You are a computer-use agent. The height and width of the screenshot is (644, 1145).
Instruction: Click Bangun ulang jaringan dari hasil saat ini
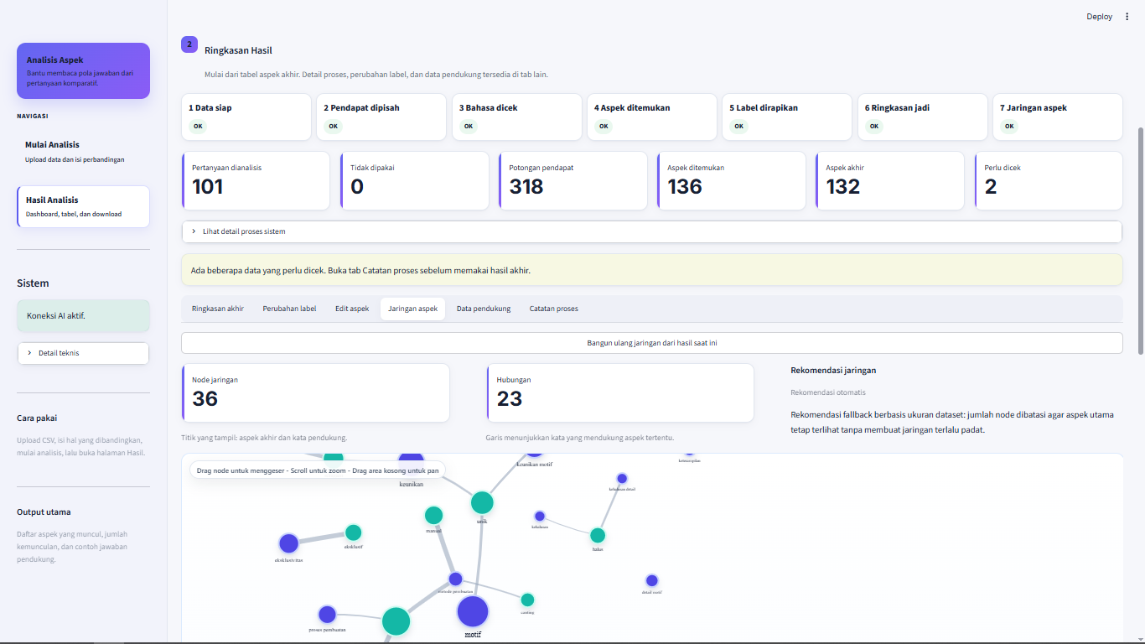click(651, 343)
